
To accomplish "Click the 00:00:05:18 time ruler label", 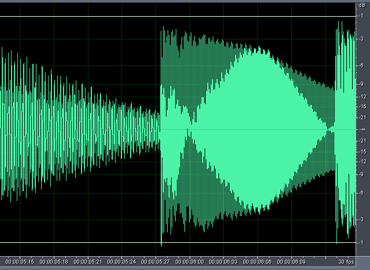I will (54, 262).
